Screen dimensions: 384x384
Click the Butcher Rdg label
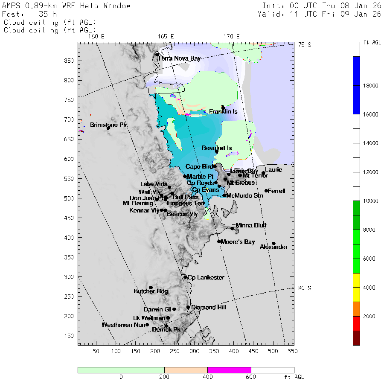point(151,291)
